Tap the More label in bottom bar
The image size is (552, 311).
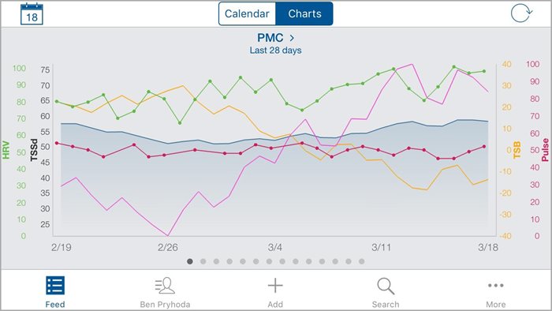coord(496,305)
